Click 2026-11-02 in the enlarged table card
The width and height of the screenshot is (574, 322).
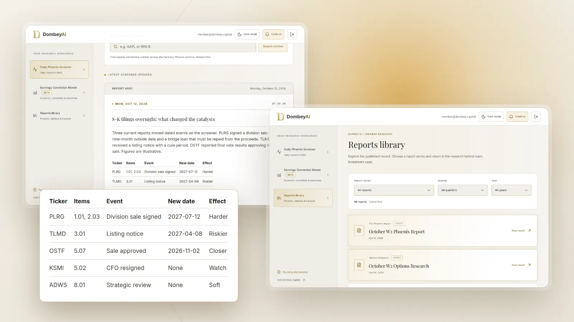(184, 251)
